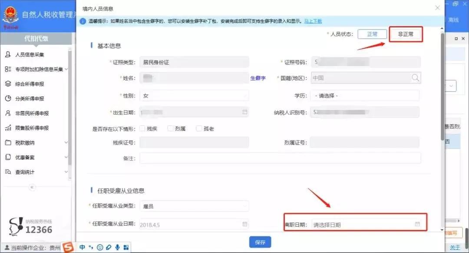
Task: Click the search magnifier in 国籍(地区) field
Action: (416, 78)
